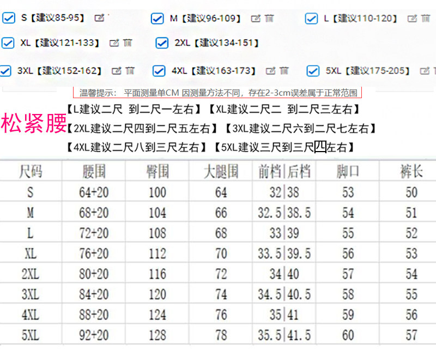Viewport: 436px width, 349px height.
Task: Click the 尺码 column header
Action: pyautogui.click(x=31, y=171)
